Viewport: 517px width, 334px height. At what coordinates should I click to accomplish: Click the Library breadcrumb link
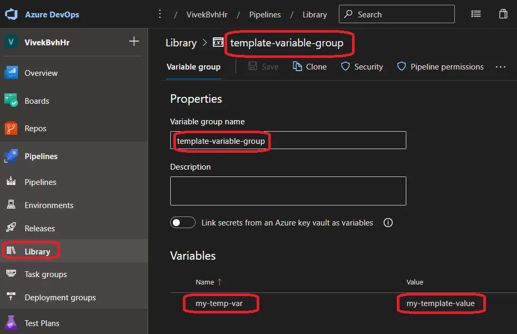click(x=181, y=43)
